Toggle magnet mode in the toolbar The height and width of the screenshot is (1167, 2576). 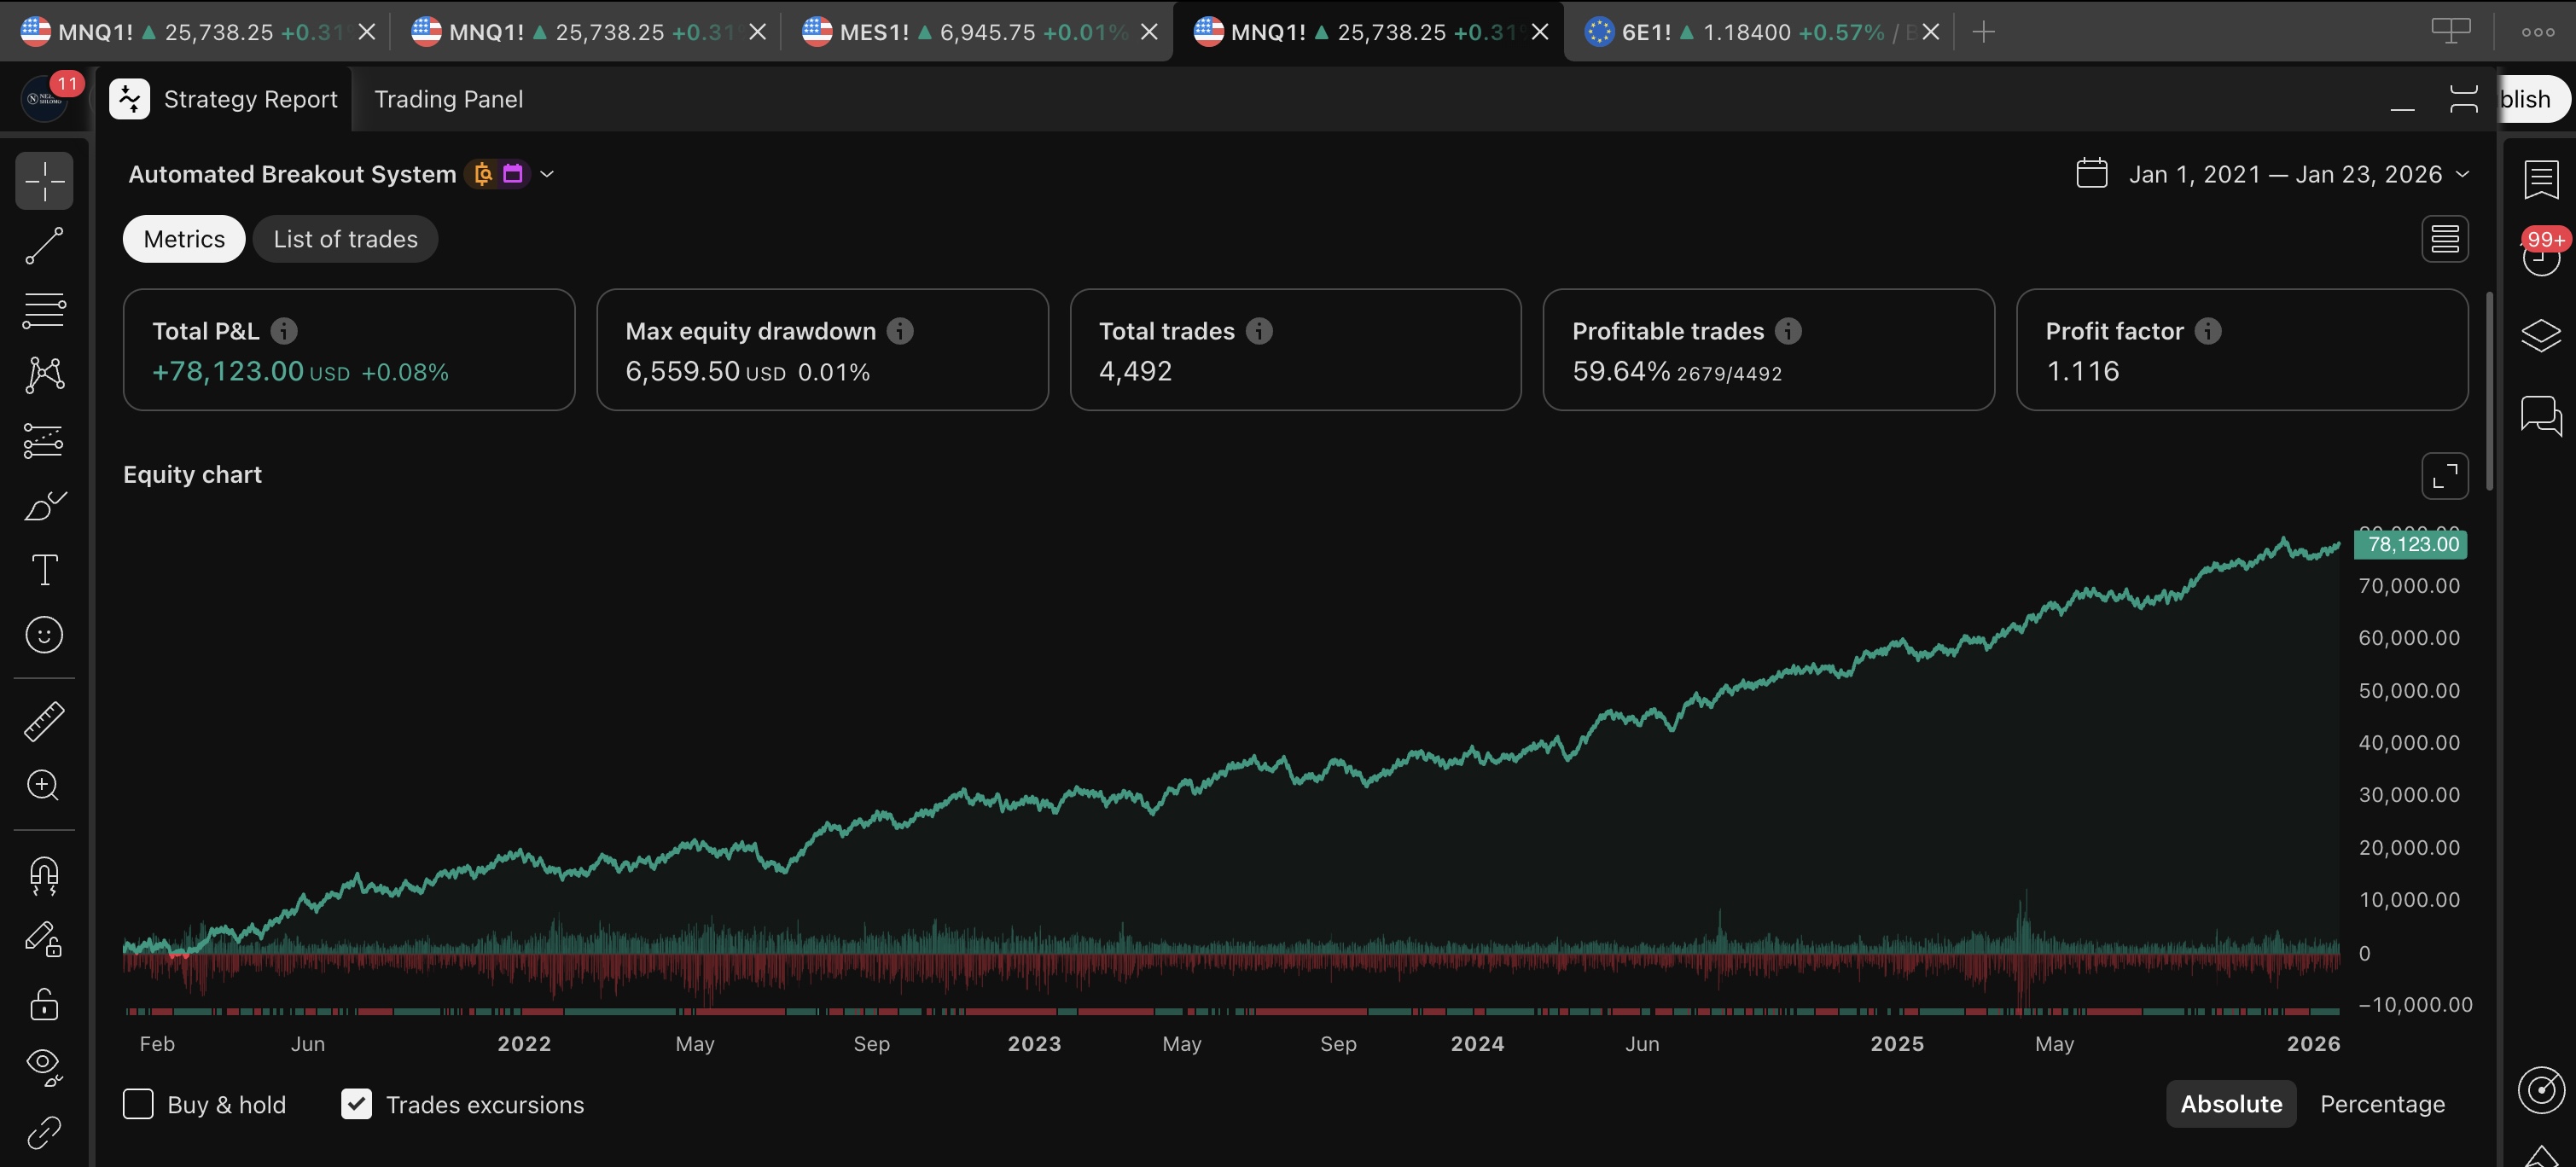[x=44, y=876]
